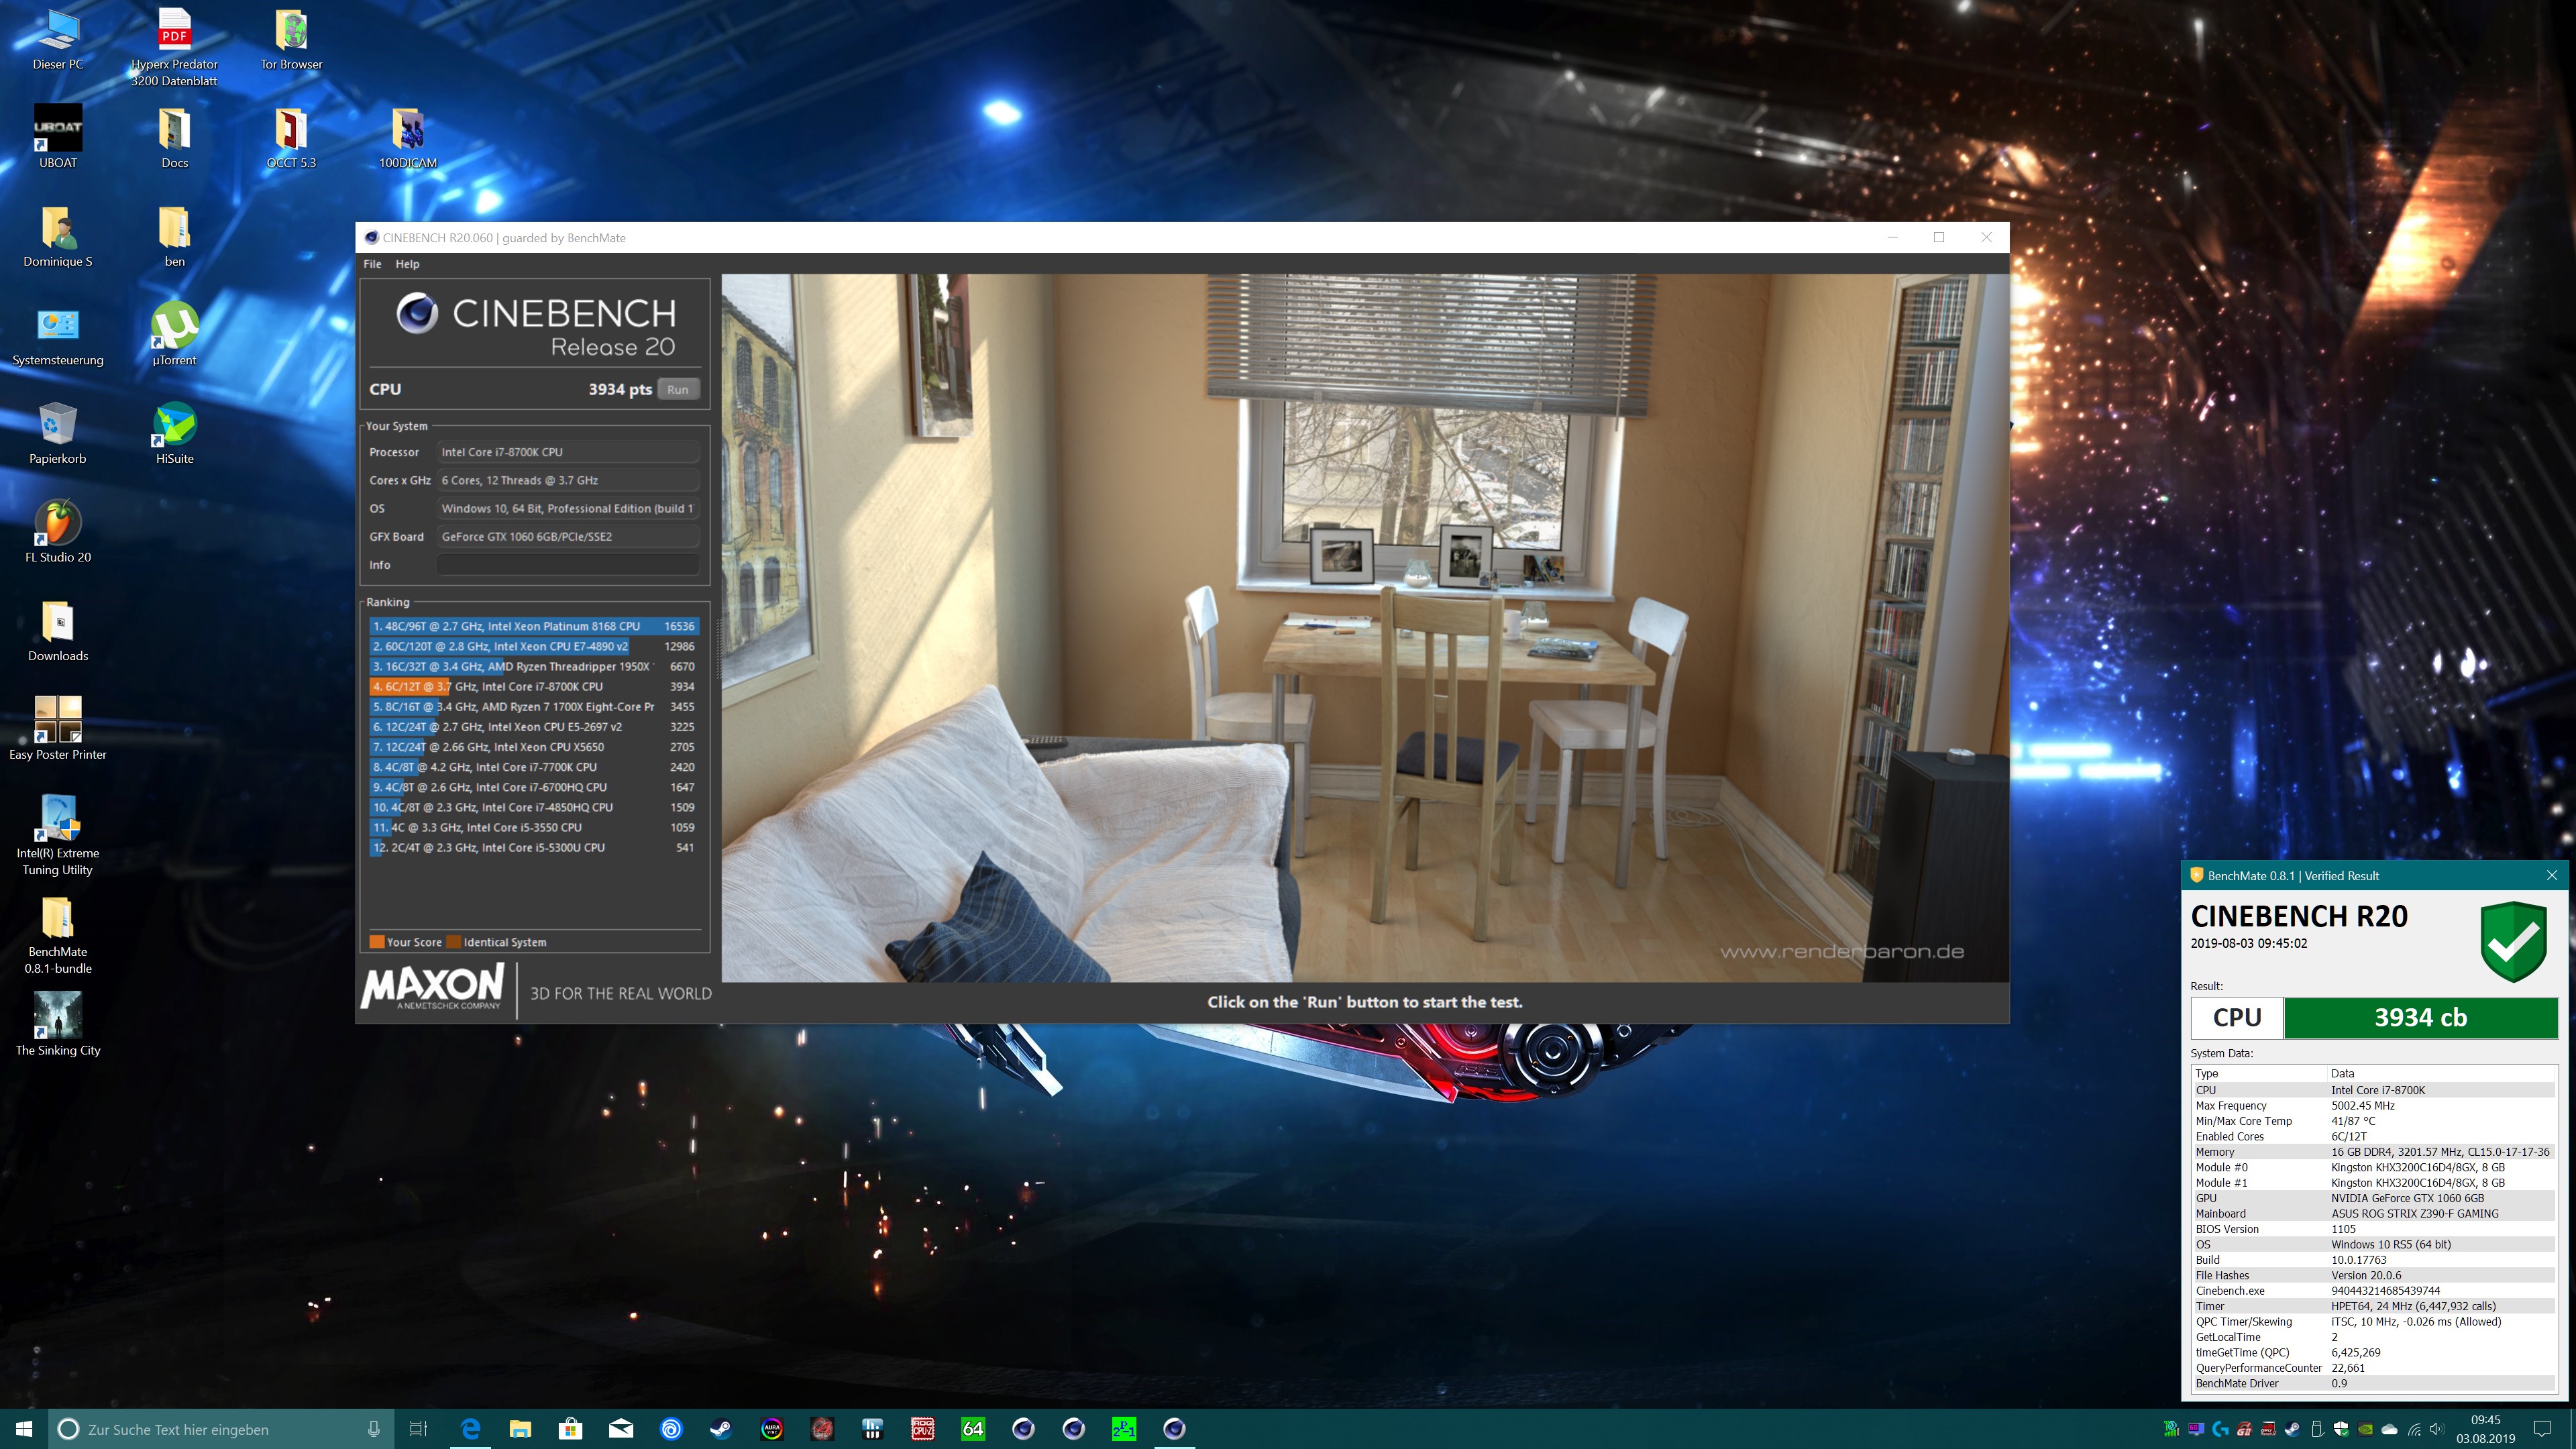Open the Help menu in Cinebench

tap(407, 264)
